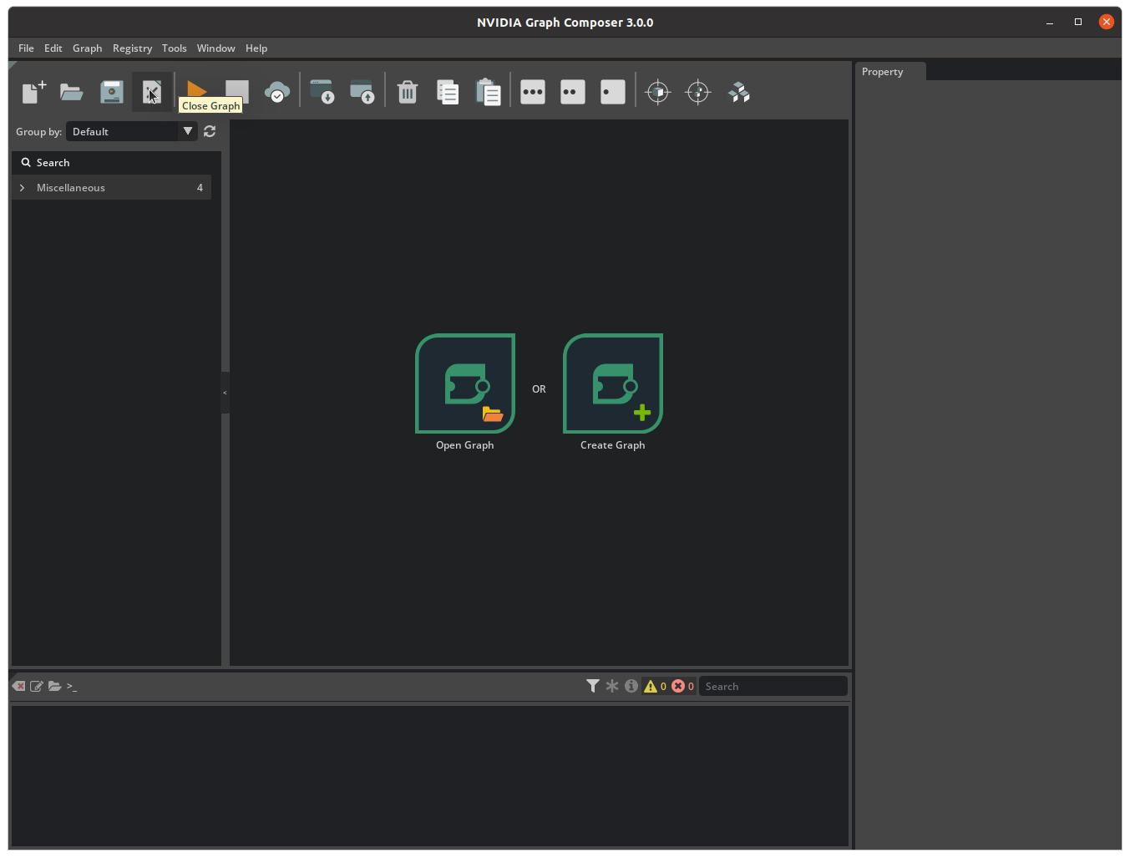Screen dimensions: 1130x858
Task: Click the stacked cubes icon in toolbar
Action: pyautogui.click(x=738, y=92)
